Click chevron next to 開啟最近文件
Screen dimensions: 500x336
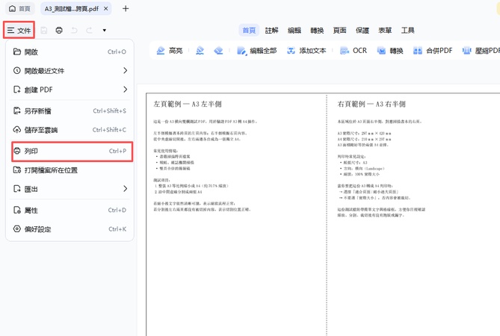[126, 70]
